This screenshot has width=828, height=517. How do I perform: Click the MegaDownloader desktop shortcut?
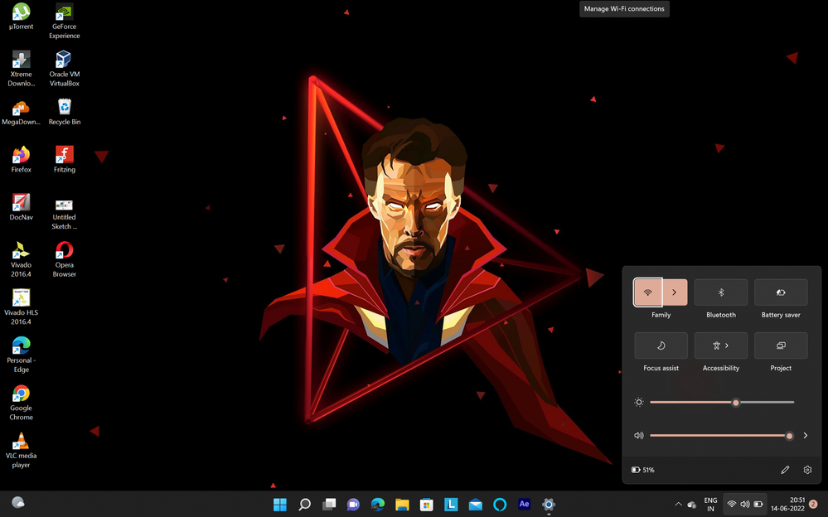click(21, 112)
